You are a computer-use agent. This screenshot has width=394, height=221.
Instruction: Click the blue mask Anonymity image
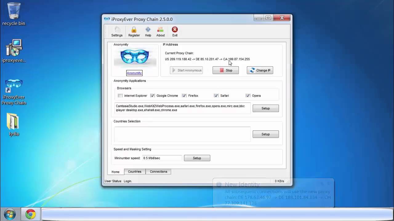point(135,57)
